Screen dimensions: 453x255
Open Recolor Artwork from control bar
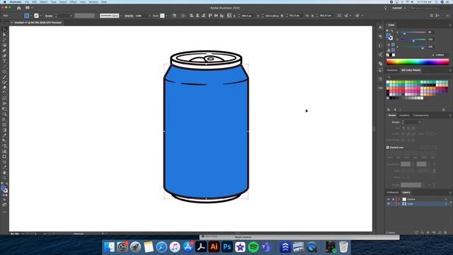coord(174,16)
